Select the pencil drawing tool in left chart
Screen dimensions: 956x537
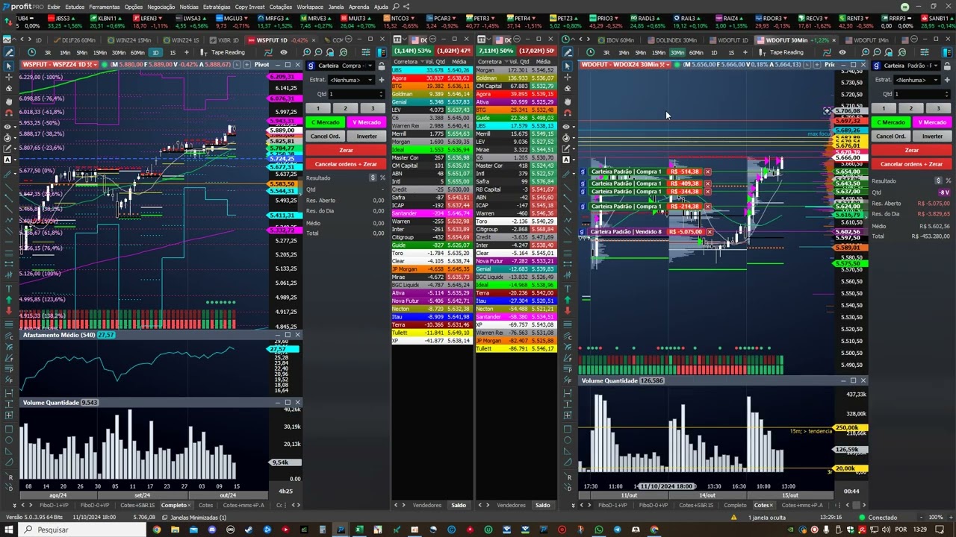pyautogui.click(x=9, y=52)
